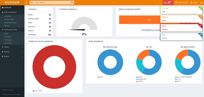The height and width of the screenshot is (97, 204).
Task: Click the Success notification check icon
Action: (x=201, y=8)
